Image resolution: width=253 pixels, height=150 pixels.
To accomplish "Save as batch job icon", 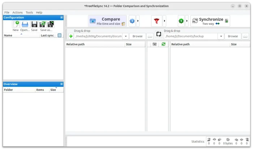I will pyautogui.click(x=51, y=24).
